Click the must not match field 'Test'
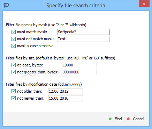This screenshot has height=129, width=152. [x=84, y=39]
